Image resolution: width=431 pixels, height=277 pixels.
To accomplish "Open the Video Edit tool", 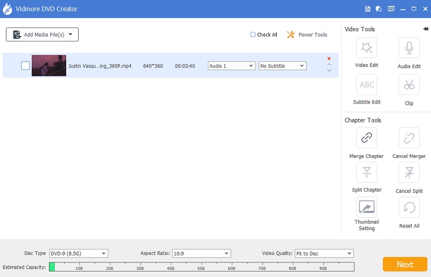I will [x=366, y=48].
